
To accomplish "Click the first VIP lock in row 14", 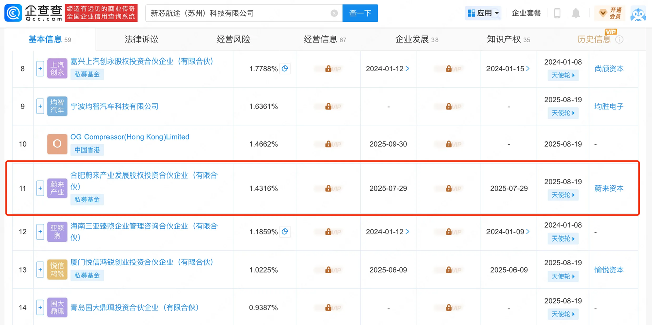I will 328,307.
